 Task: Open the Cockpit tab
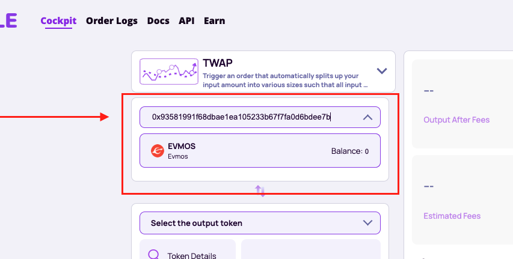(58, 21)
